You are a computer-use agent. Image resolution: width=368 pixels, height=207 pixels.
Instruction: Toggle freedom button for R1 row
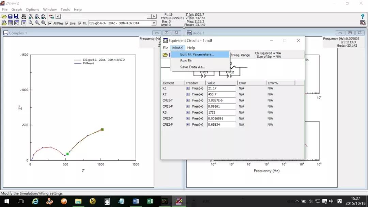pos(188,89)
